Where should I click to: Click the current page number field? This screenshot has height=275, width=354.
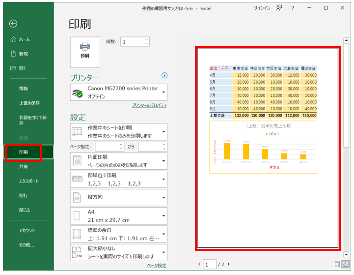(x=210, y=265)
